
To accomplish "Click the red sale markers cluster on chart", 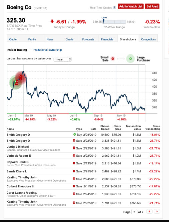I will [21, 78].
